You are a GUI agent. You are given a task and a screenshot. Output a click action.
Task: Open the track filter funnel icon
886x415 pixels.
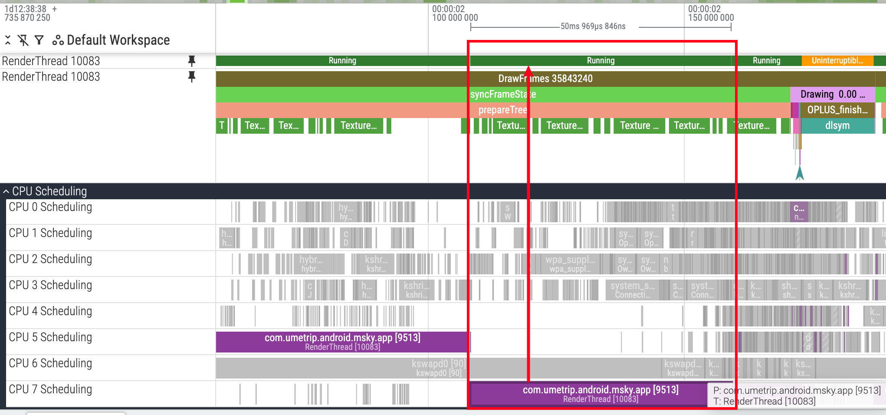39,40
